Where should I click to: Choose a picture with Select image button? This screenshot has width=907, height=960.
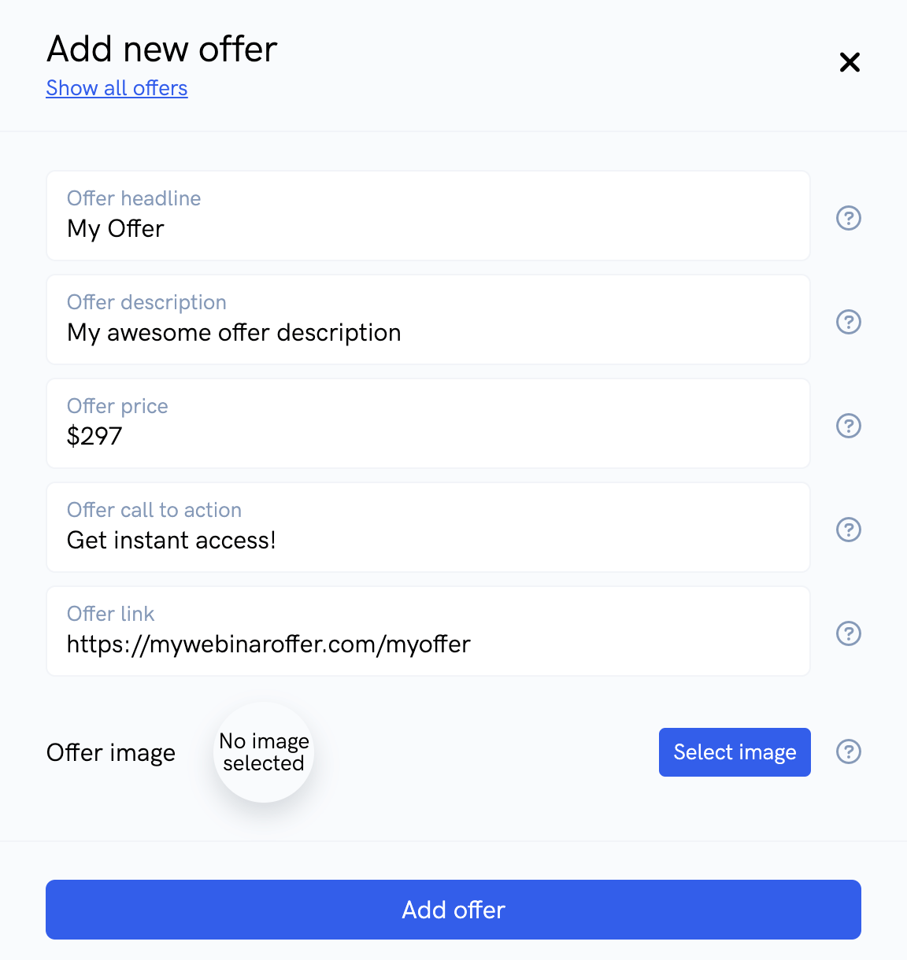[x=735, y=752]
